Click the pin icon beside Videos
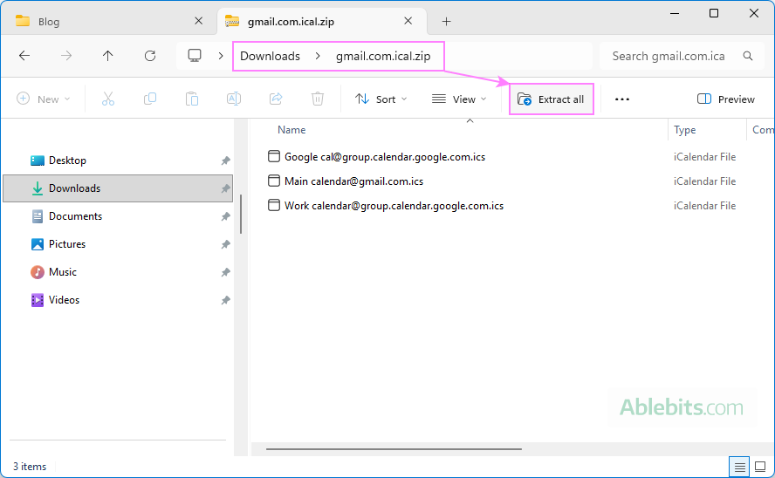 coord(225,300)
